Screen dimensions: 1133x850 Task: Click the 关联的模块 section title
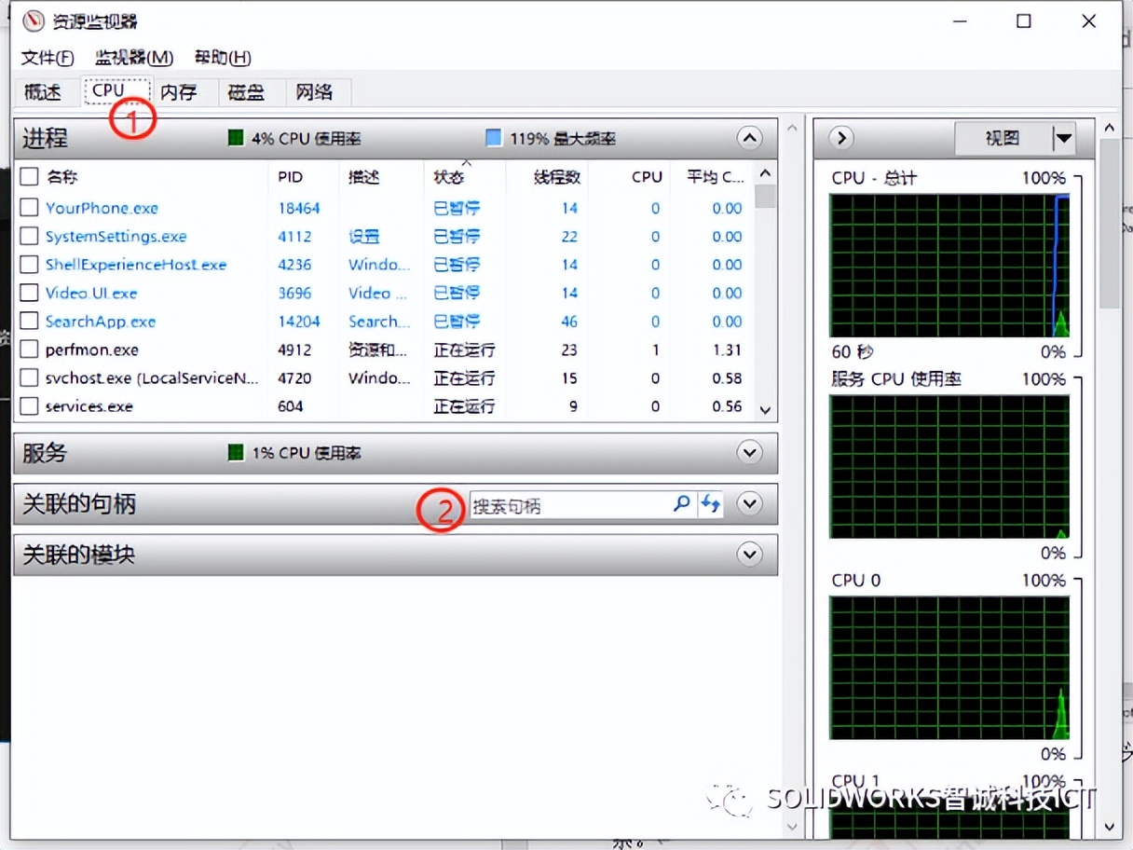pyautogui.click(x=79, y=555)
